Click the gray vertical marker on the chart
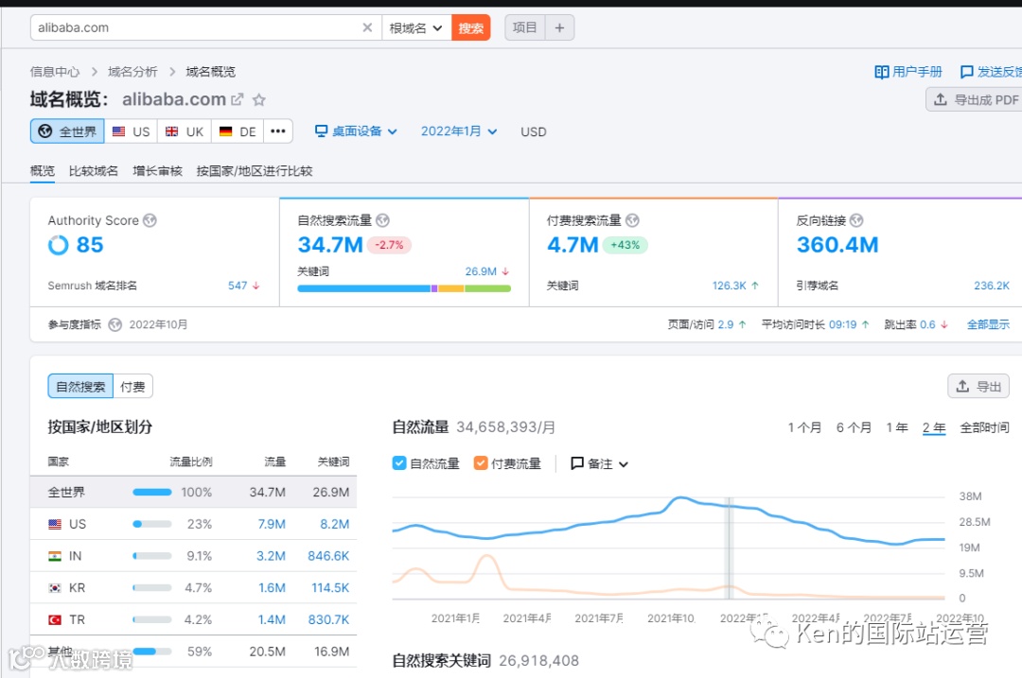Image resolution: width=1022 pixels, height=678 pixels. click(x=731, y=548)
